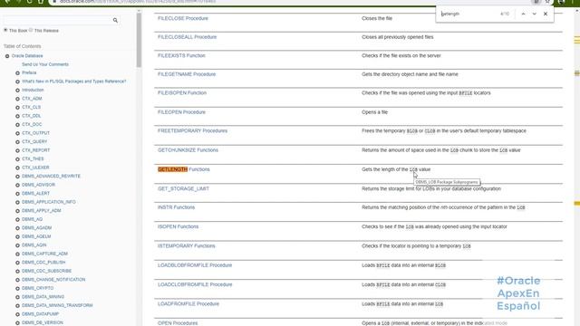Open the DBMS_AQADM contents entry
The width and height of the screenshot is (580, 326).
pos(36,227)
